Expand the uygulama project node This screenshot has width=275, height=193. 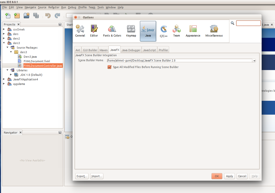tap(4, 84)
